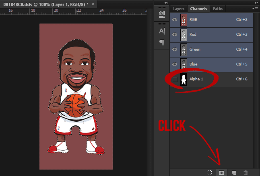Delete current channel trash icon
Image resolution: width=260 pixels, height=176 pixels.
(x=246, y=172)
